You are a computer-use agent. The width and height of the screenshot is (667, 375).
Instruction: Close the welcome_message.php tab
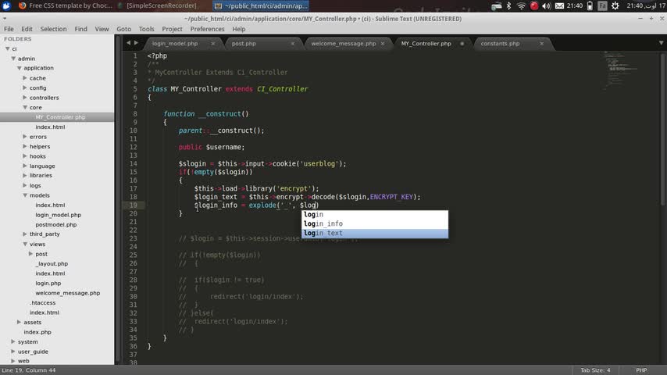tap(383, 44)
